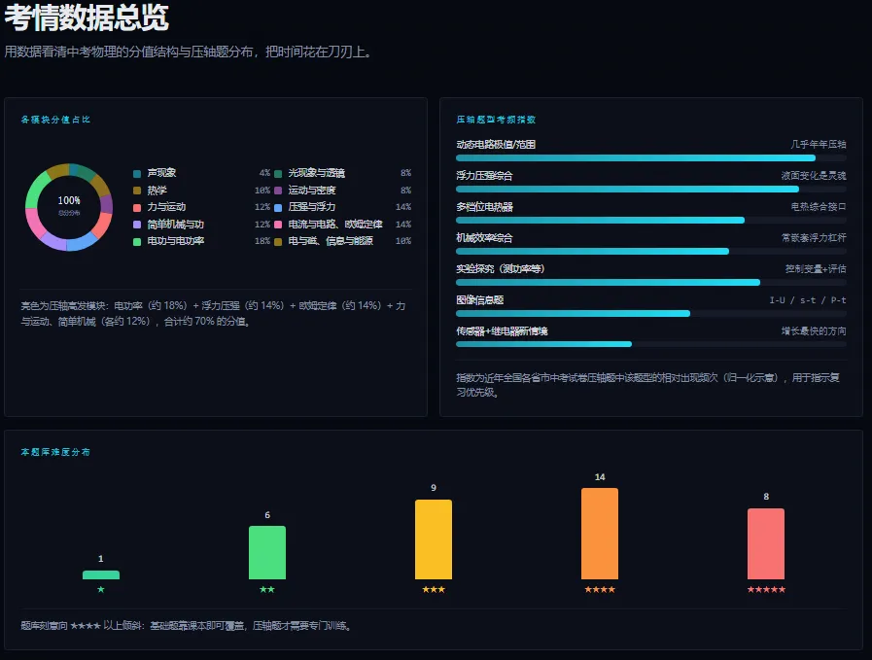This screenshot has height=660, width=872.
Task: Click the 电流与电路、欧姆定律 legend swatch
Action: 278,225
